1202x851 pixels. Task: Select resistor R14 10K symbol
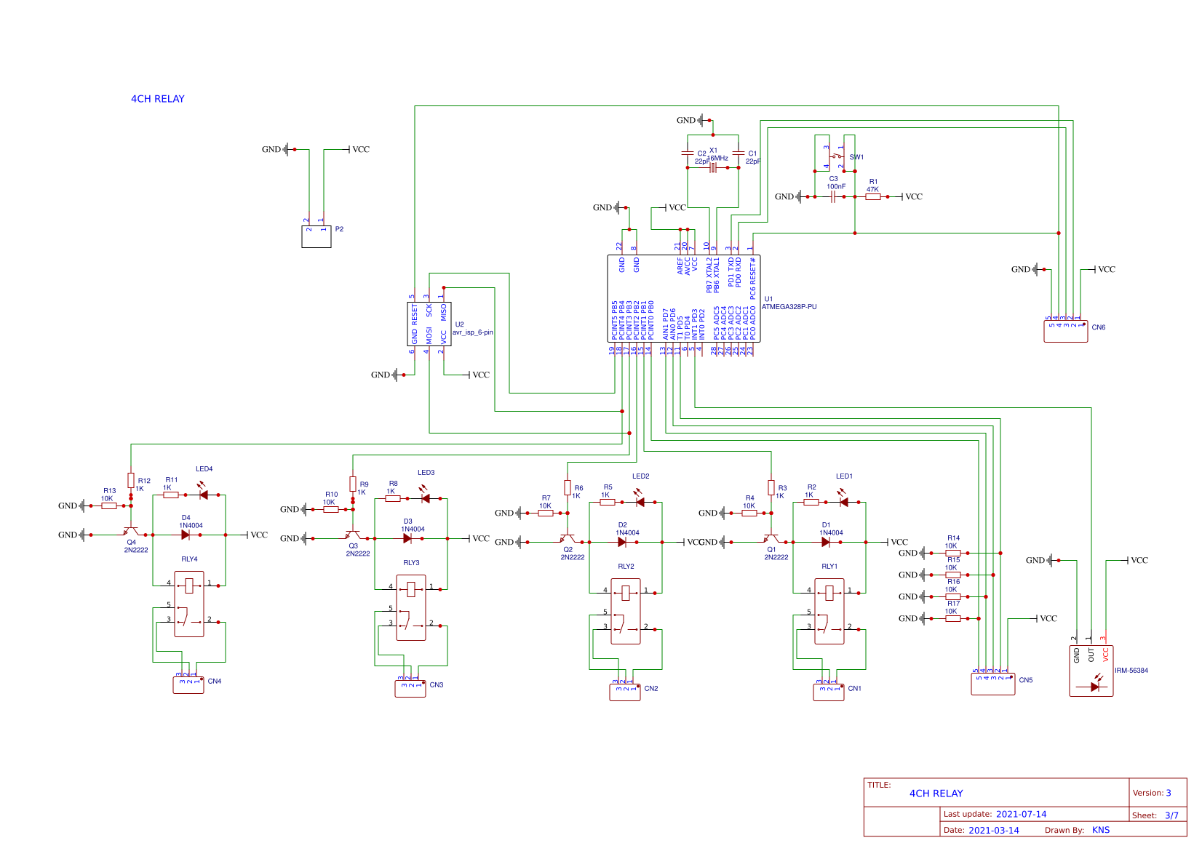(953, 553)
